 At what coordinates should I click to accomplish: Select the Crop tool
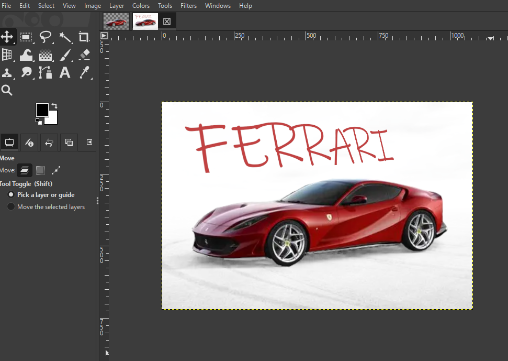[x=83, y=37]
